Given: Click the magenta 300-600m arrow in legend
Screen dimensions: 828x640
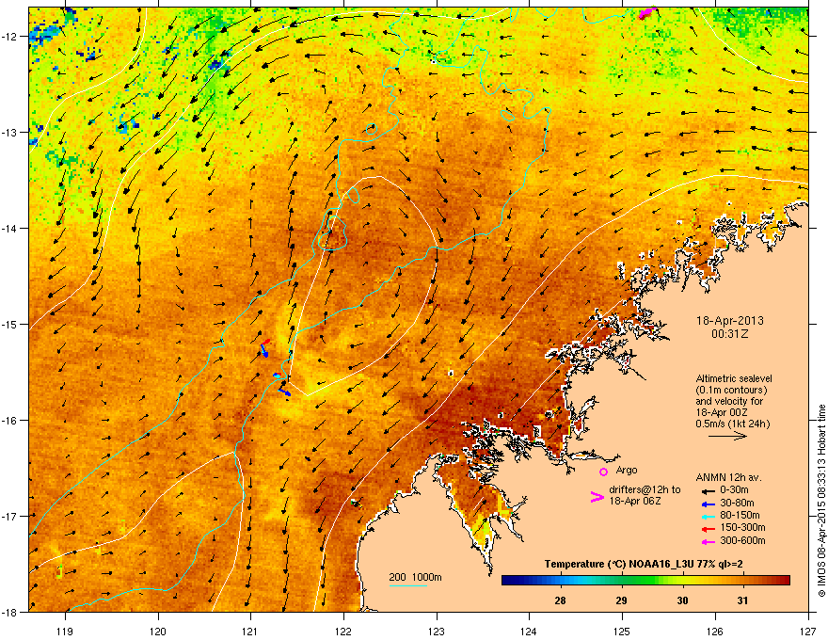Looking at the screenshot, I should 709,541.
